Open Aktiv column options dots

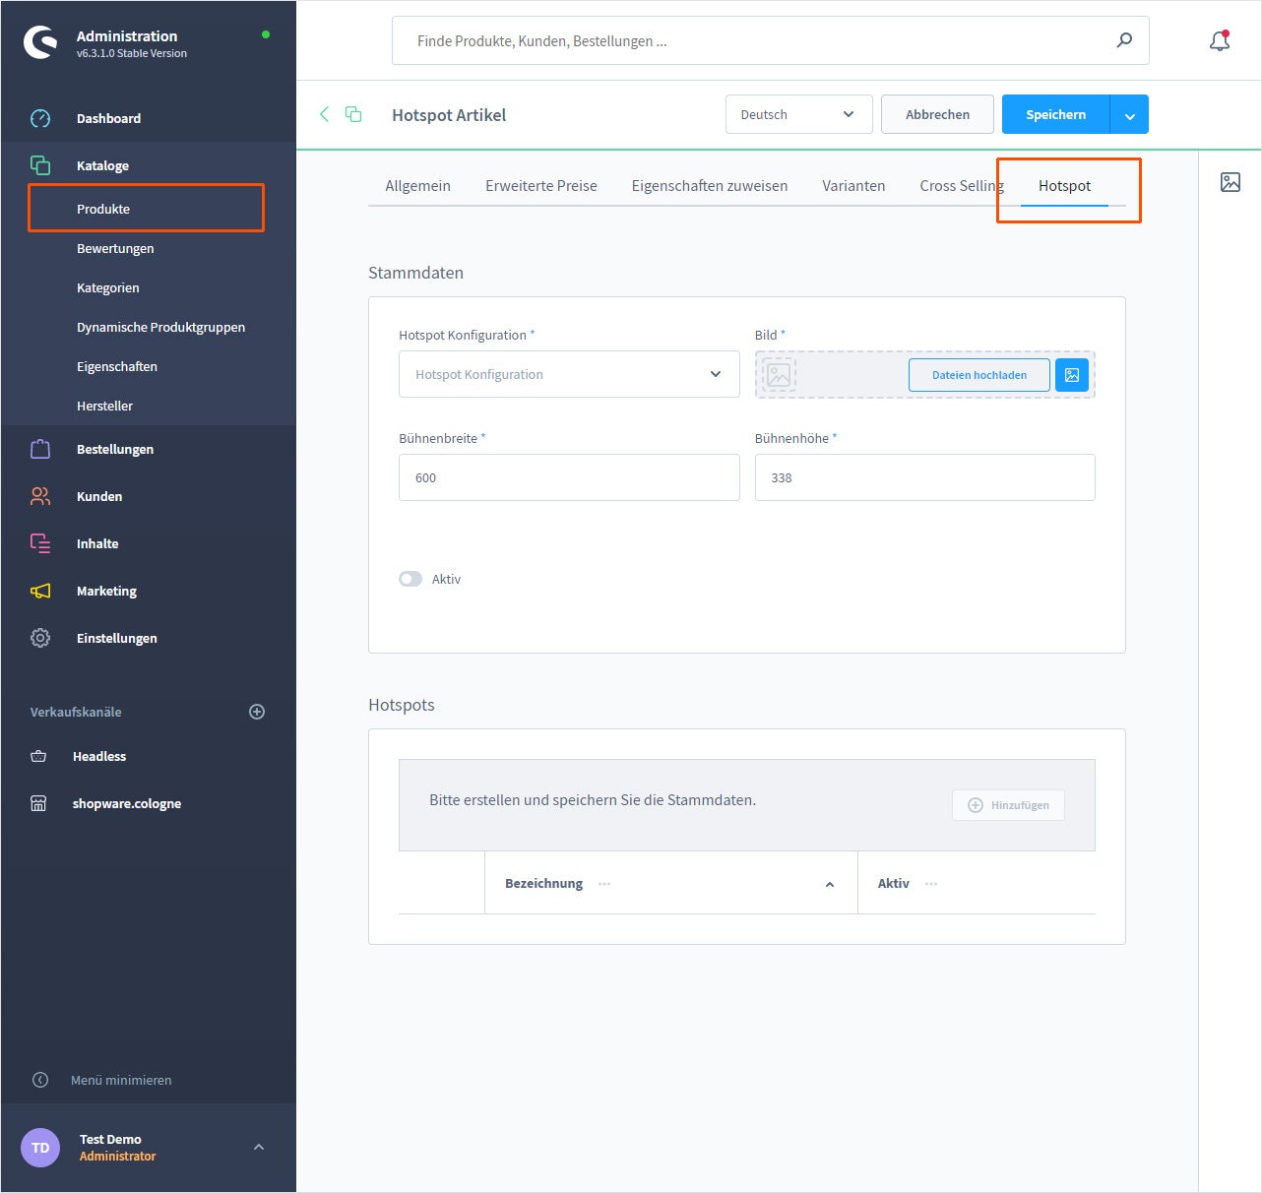pos(931,884)
